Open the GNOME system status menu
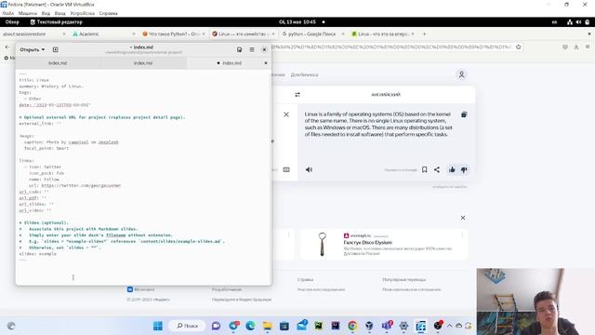Viewport: 595px width, 335px height. pyautogui.click(x=578, y=22)
